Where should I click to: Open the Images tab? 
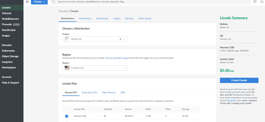[x=117, y=19]
